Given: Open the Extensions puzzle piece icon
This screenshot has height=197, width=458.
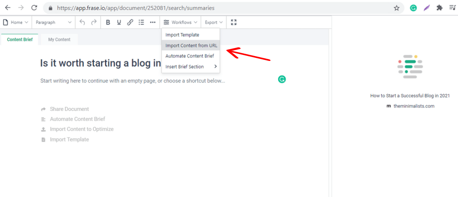Looking at the screenshot, I should pyautogui.click(x=439, y=8).
